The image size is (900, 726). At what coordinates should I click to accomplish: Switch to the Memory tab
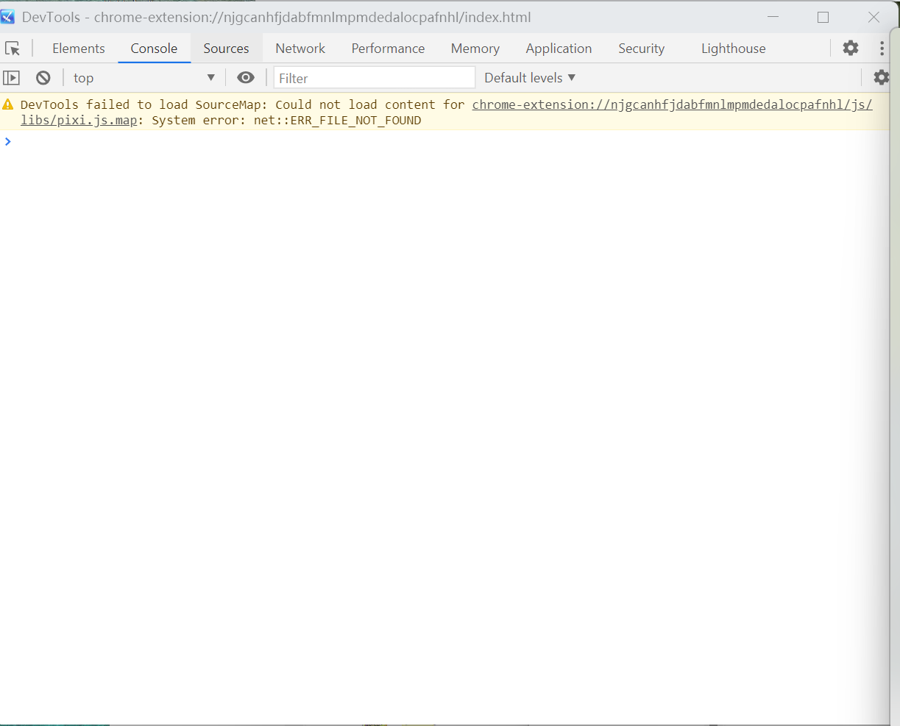click(x=475, y=49)
